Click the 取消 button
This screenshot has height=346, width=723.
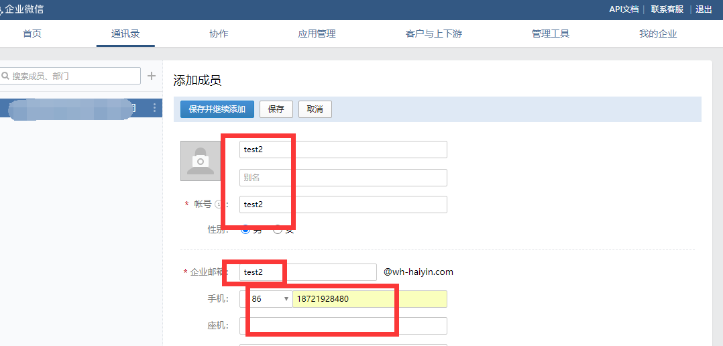315,109
